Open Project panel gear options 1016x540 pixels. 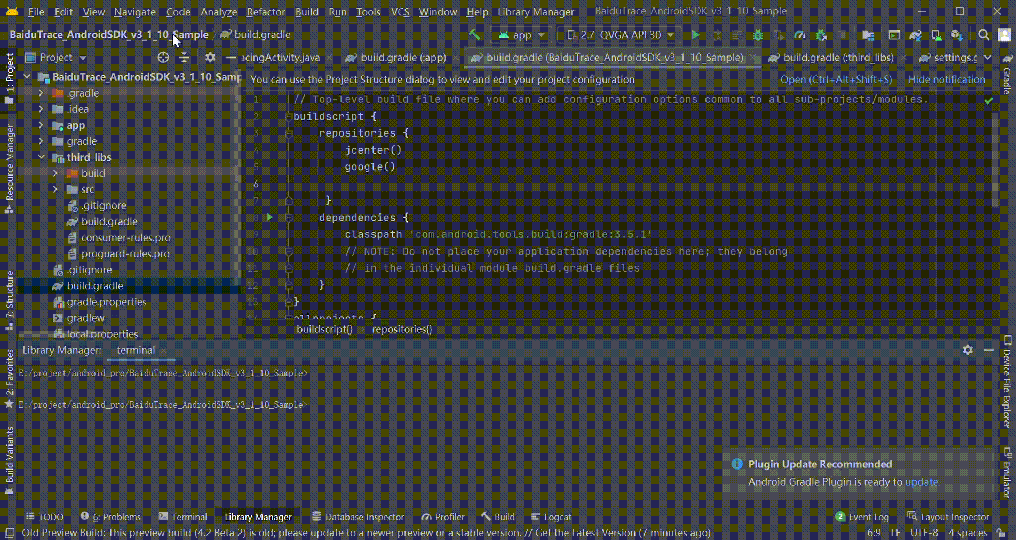[x=210, y=57]
